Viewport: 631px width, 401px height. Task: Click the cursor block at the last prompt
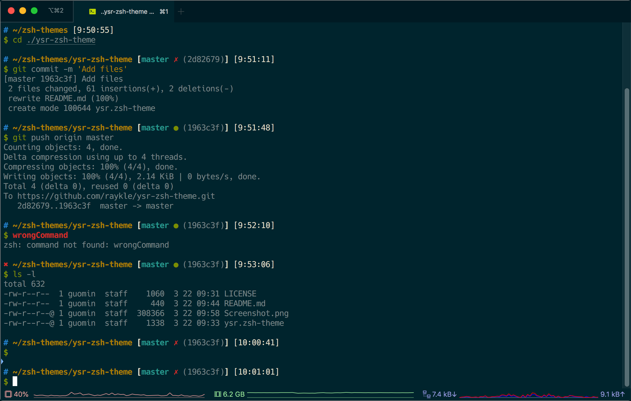(x=15, y=381)
